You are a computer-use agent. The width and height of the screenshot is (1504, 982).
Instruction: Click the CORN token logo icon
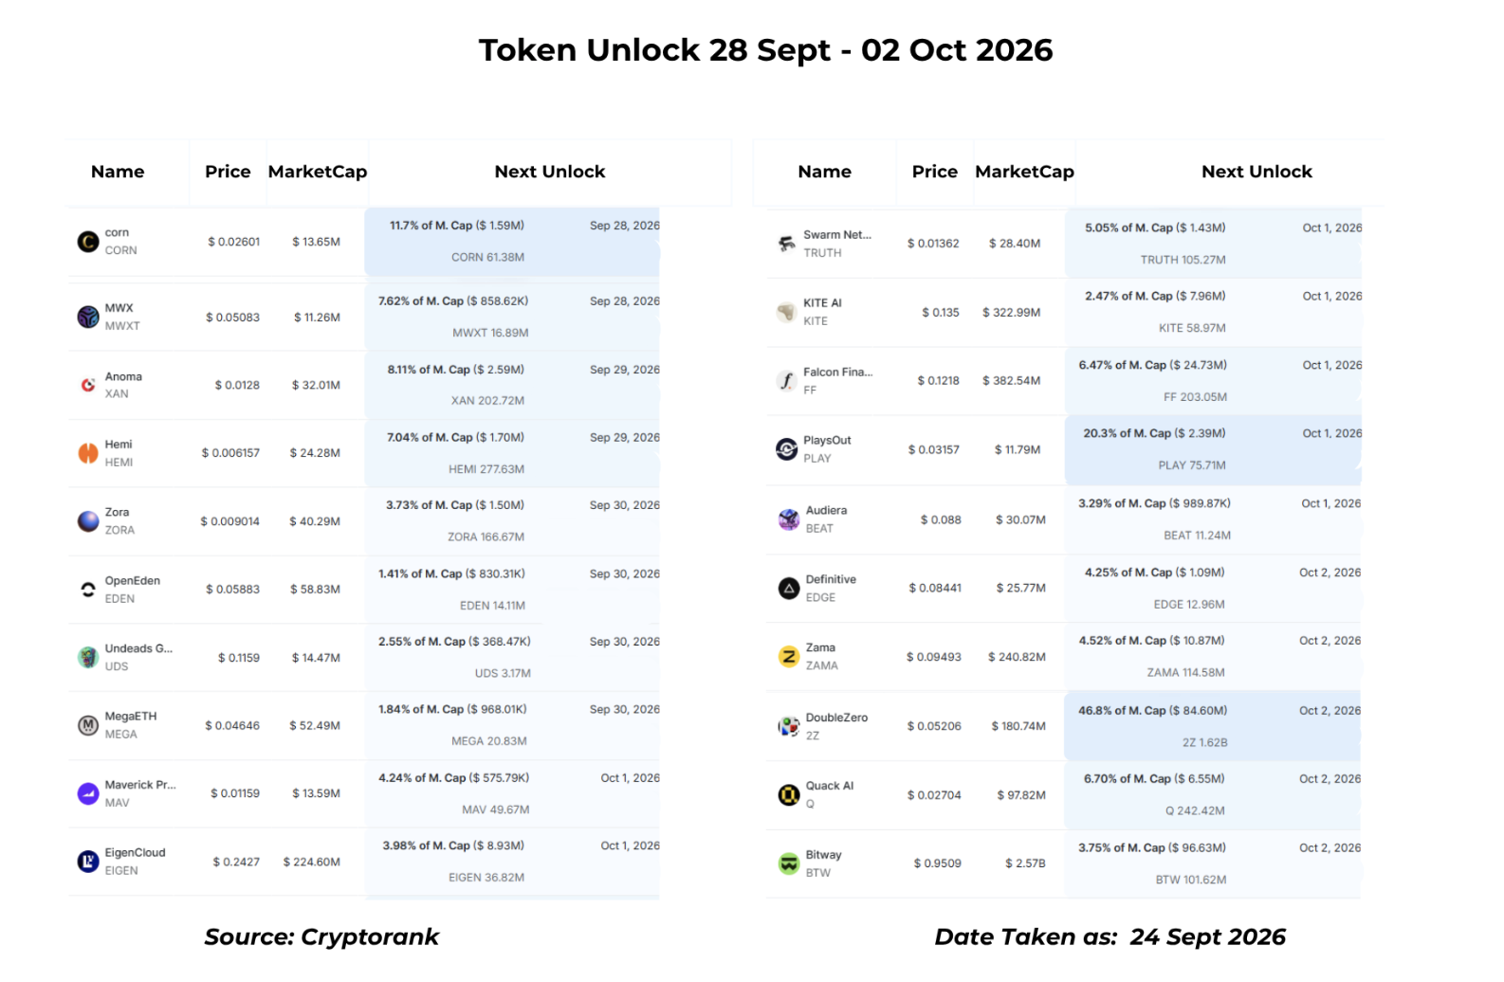tap(88, 242)
